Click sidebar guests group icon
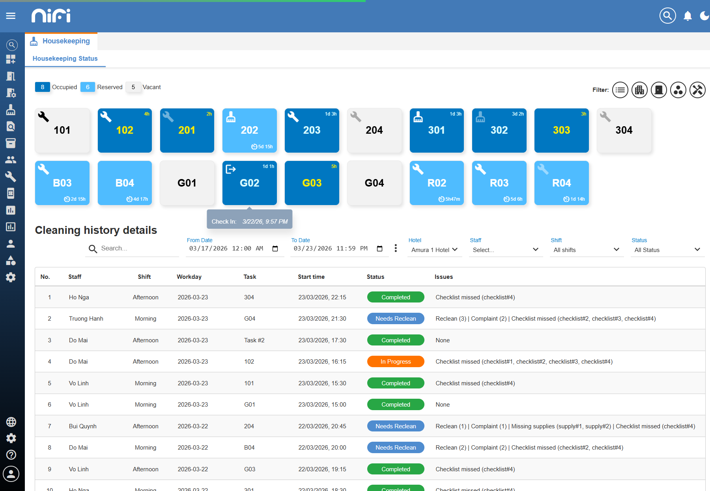This screenshot has height=491, width=710. tap(11, 160)
